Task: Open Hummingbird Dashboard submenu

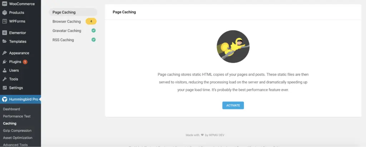Action: (x=11, y=109)
